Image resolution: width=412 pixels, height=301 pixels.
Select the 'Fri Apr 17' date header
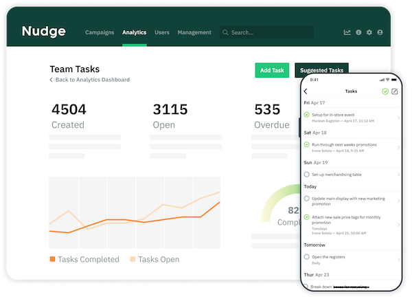(314, 103)
